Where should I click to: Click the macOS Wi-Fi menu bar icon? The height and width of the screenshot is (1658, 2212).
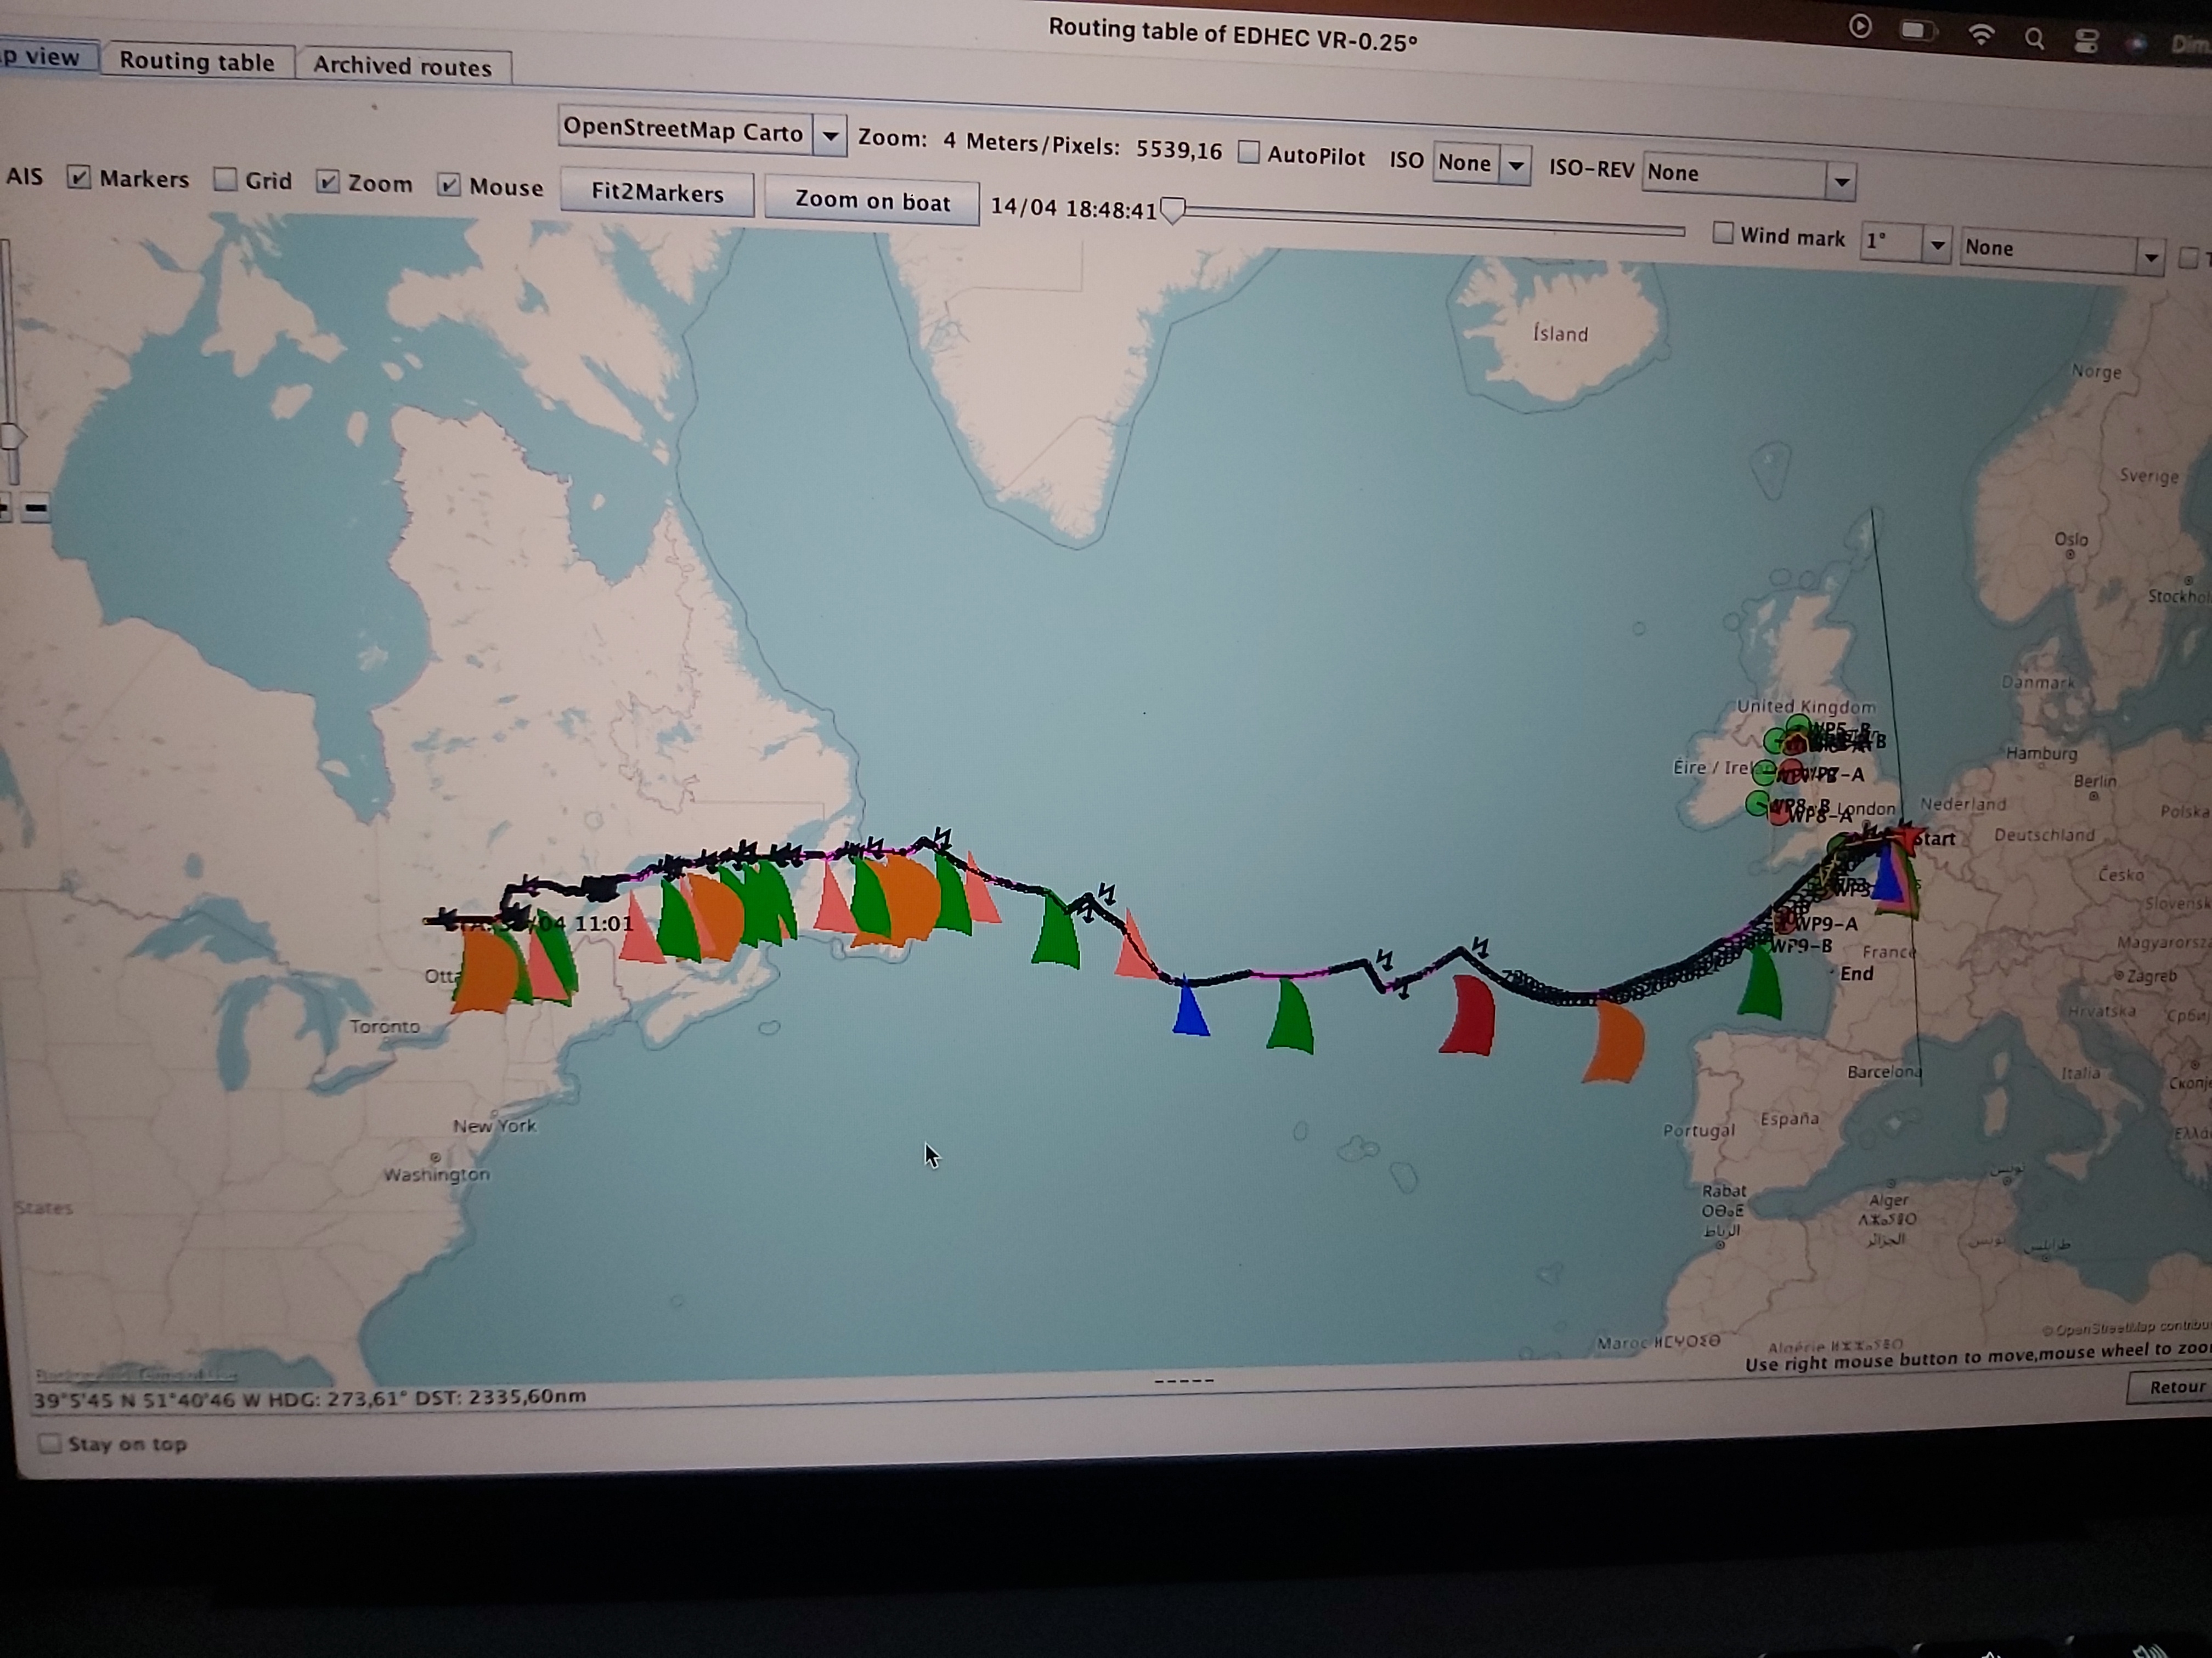[x=1981, y=35]
